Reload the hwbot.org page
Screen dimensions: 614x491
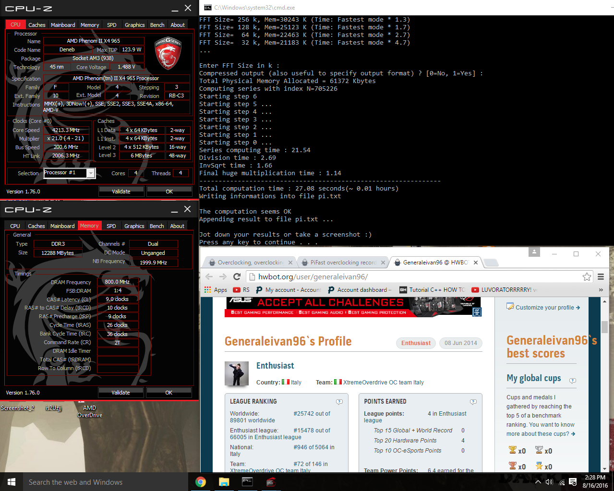coord(237,276)
